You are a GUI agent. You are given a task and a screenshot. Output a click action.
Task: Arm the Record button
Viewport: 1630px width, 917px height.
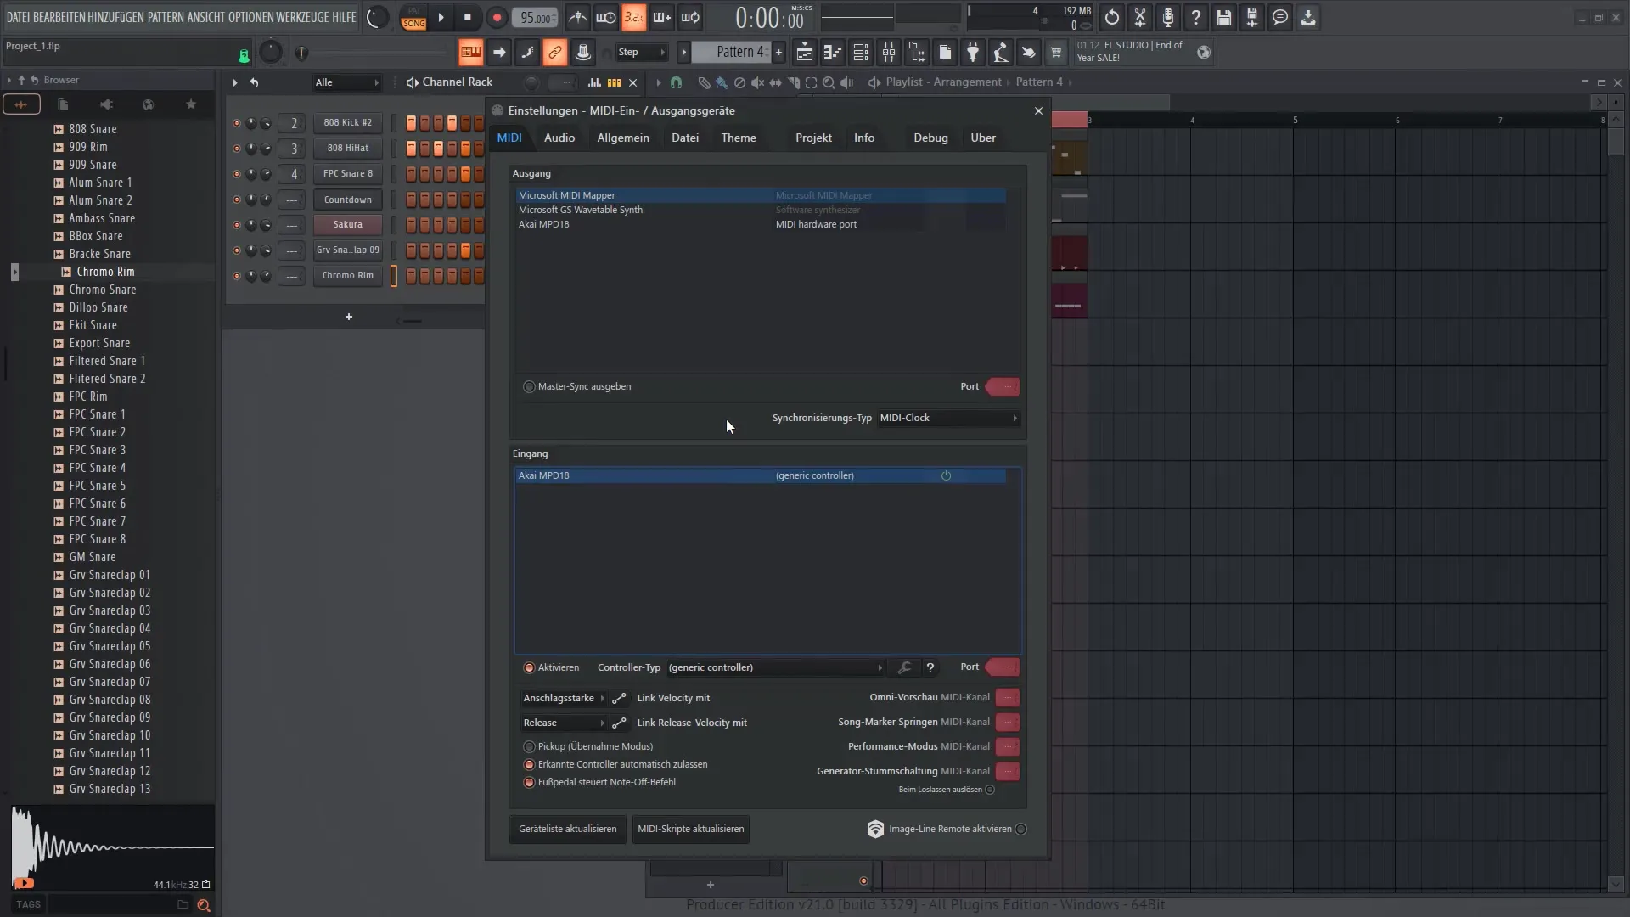(x=497, y=17)
